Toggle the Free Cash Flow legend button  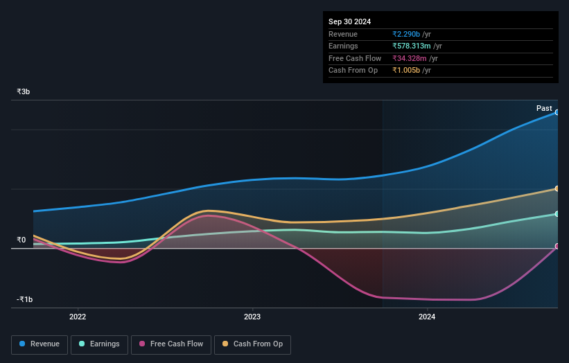coord(171,344)
